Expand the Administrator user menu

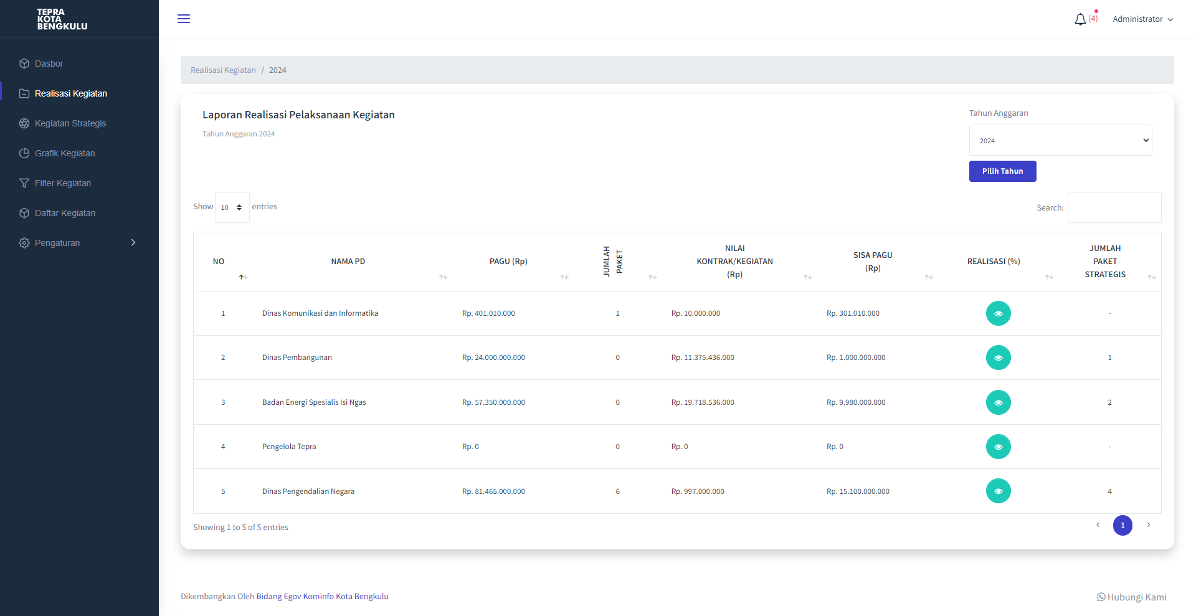click(1143, 19)
